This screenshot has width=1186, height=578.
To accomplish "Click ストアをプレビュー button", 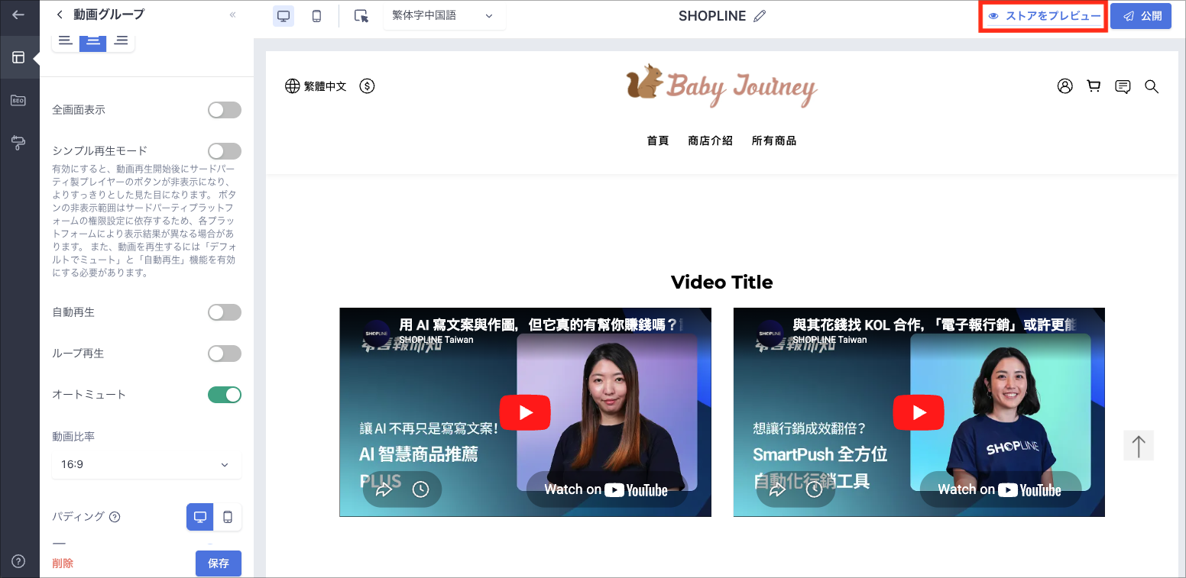I will [x=1045, y=16].
